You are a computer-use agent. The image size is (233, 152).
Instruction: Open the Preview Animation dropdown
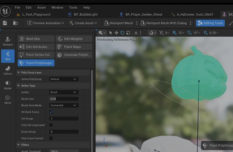46,23
